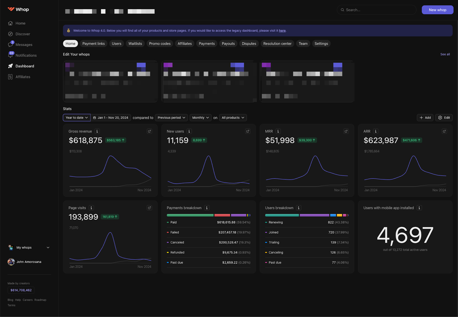Show mobile app installed info icon

419,208
